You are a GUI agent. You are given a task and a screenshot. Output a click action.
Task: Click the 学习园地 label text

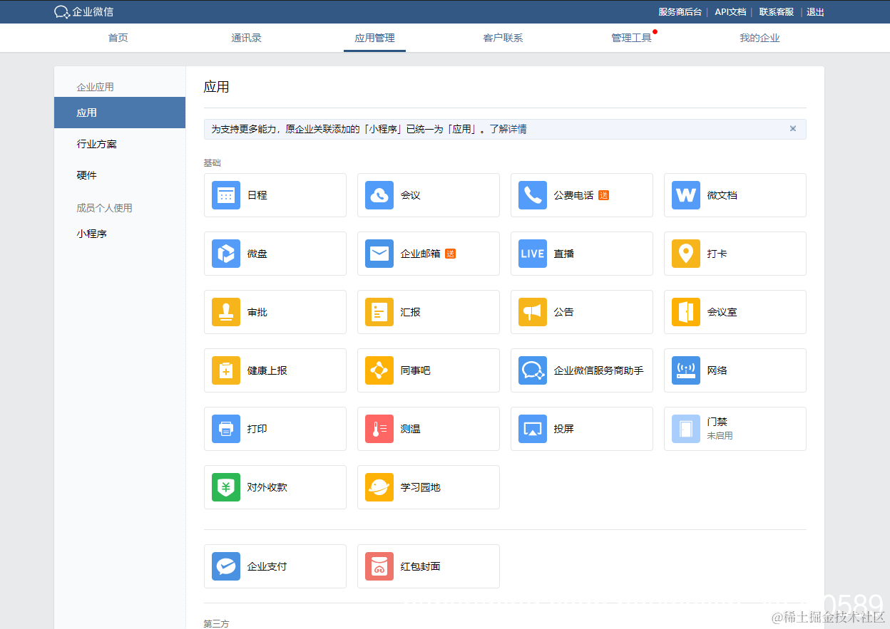421,487
